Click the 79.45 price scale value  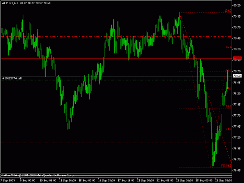(x=237, y=38)
